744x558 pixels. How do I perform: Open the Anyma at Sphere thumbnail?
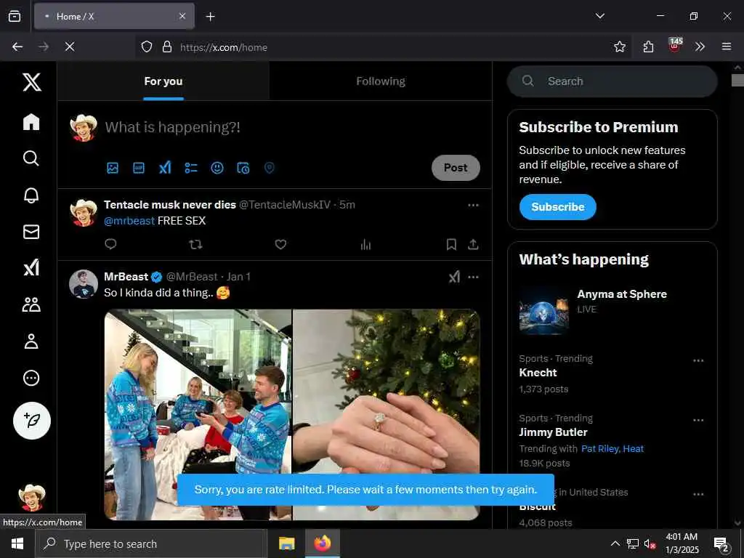pos(543,310)
